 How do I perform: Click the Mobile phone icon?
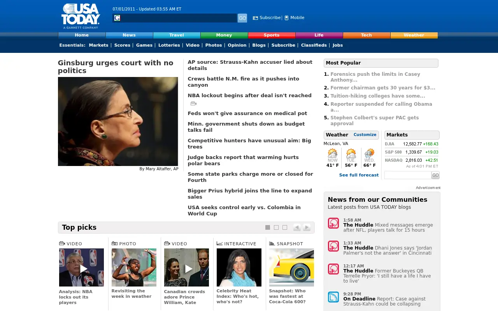point(286,18)
